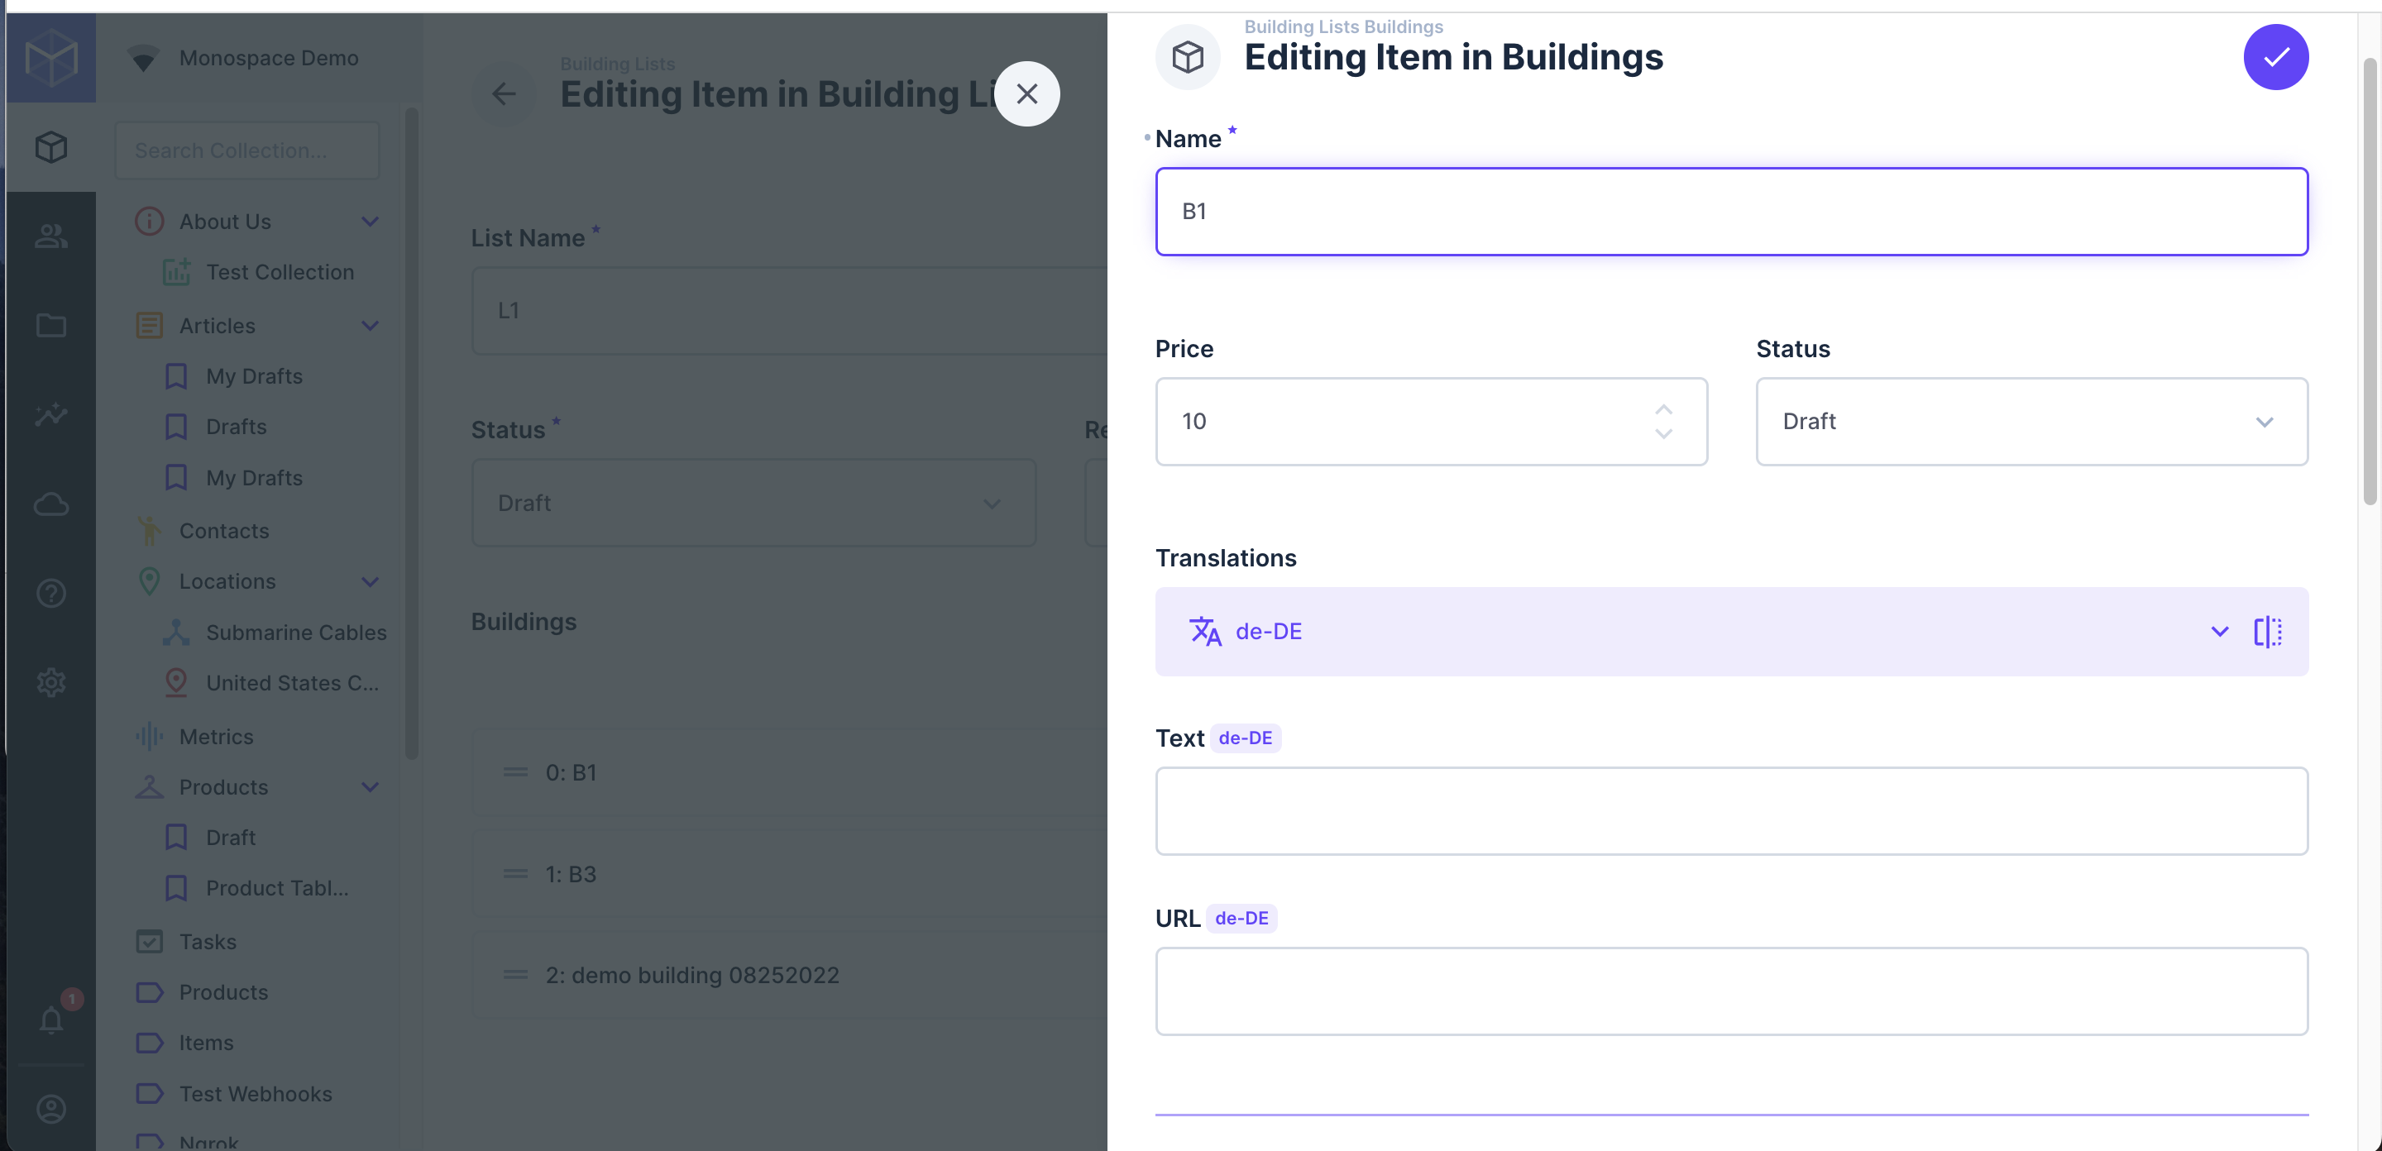2382x1151 pixels.
Task: Click the translate icon next to de-DE
Action: 1204,632
